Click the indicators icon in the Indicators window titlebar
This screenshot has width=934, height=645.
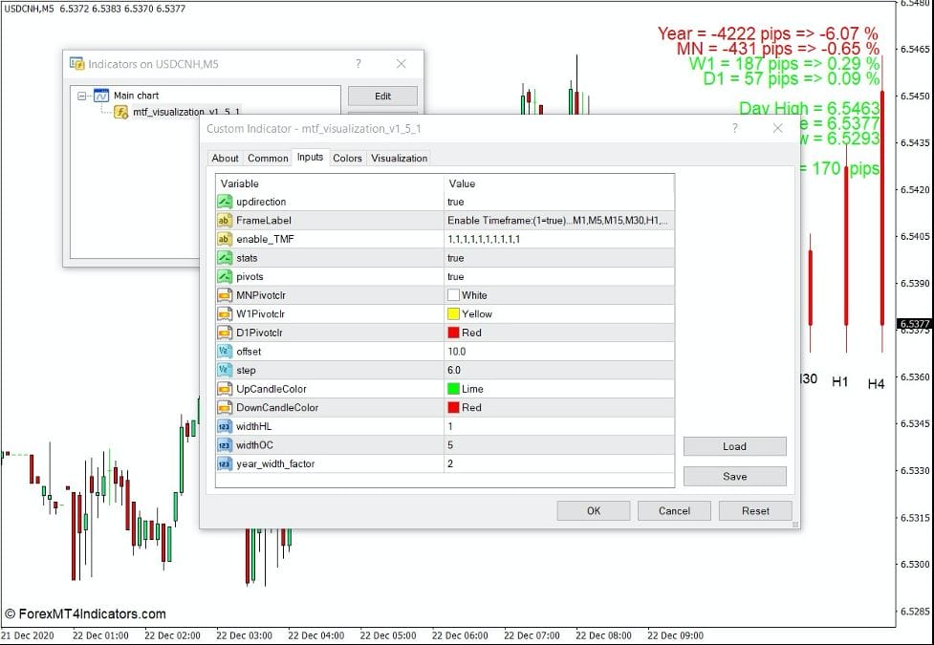tap(78, 63)
